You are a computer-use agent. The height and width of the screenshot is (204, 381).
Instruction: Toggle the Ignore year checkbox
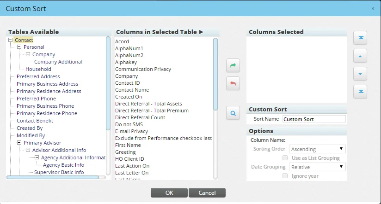point(285,176)
